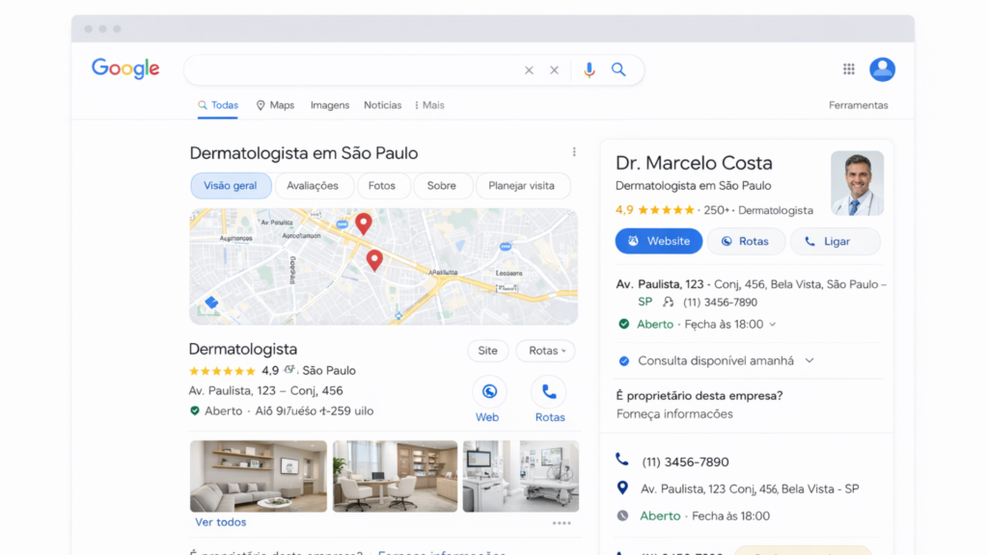Select the Sobre chip

(441, 186)
